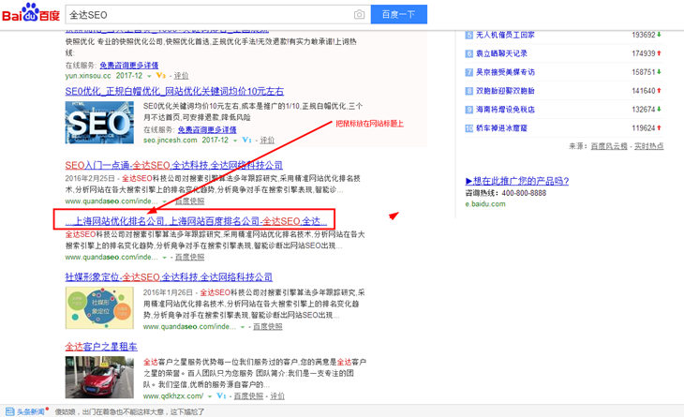
Task: Expand dropdown arrow next to www.qdkhzx.com
Action: pos(210,396)
